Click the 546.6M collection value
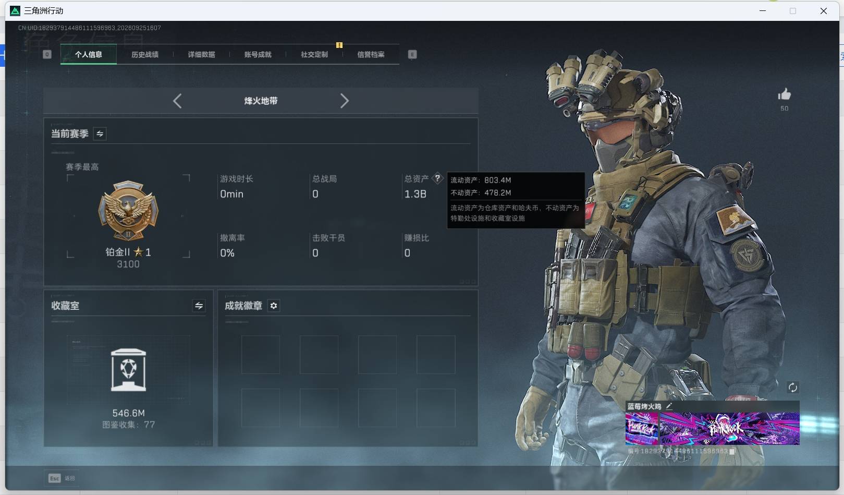 [128, 413]
